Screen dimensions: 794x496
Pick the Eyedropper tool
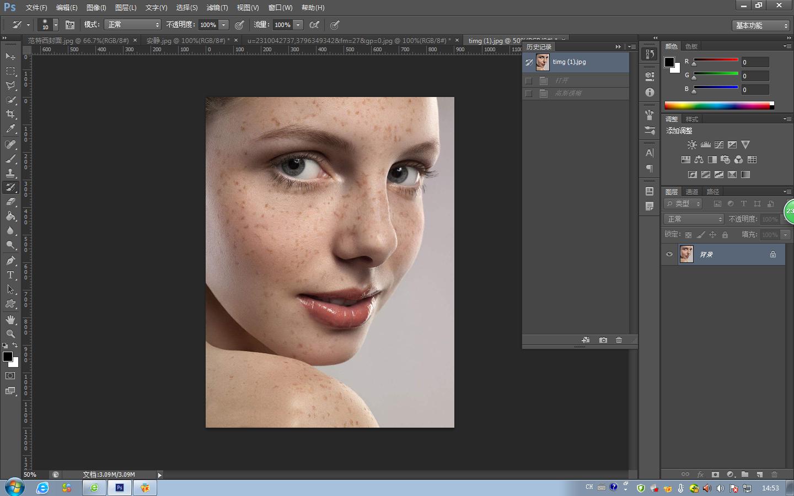(10, 129)
